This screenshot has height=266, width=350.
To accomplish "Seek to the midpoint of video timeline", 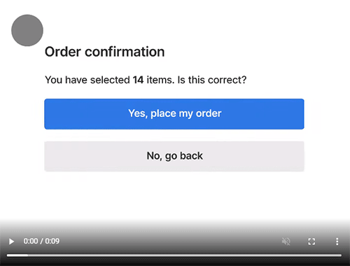I will 174,255.
